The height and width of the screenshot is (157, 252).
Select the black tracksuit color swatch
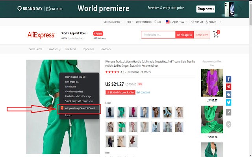tap(110, 112)
